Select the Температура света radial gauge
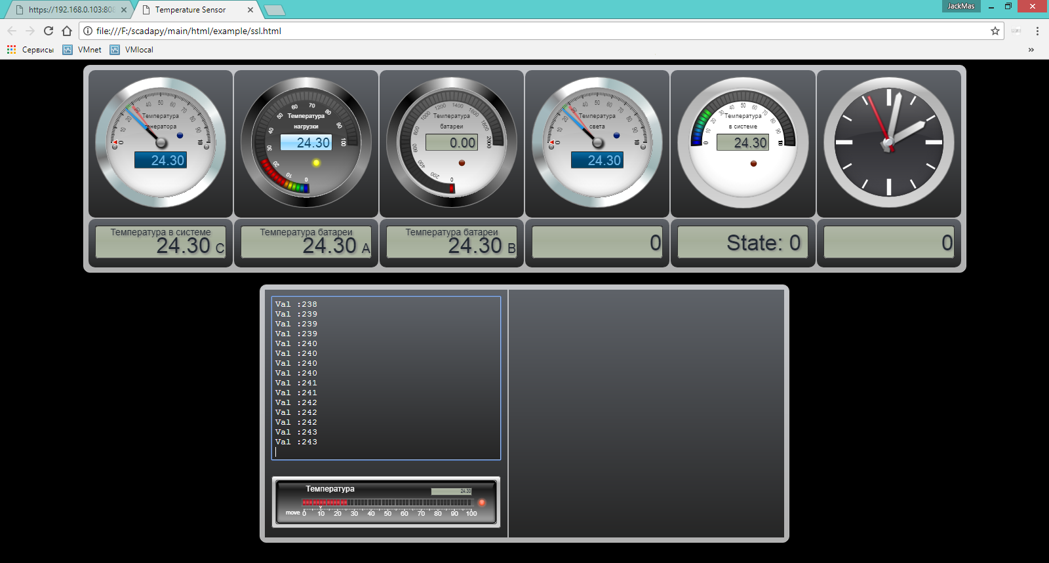 597,143
